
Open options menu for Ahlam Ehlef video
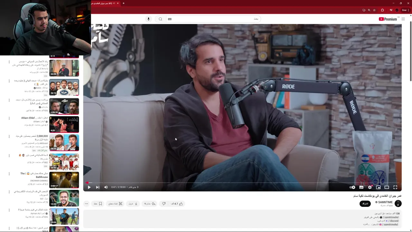coord(9,118)
